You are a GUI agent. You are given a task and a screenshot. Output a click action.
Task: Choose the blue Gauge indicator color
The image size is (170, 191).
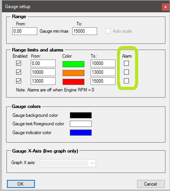pyautogui.click(x=81, y=133)
